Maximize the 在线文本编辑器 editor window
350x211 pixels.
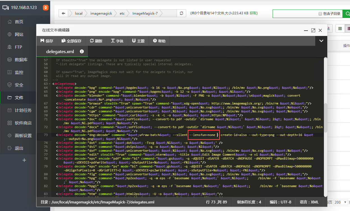(x=313, y=30)
